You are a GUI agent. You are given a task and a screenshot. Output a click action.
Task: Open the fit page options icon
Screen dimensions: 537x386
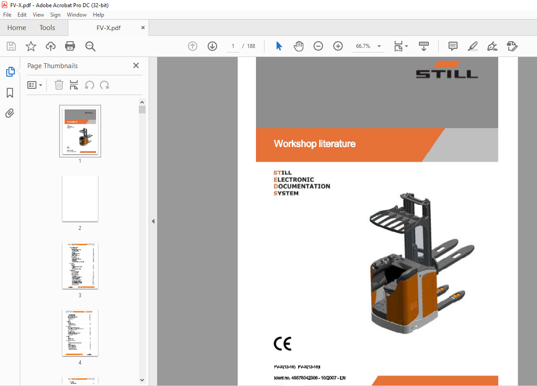coord(398,46)
